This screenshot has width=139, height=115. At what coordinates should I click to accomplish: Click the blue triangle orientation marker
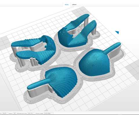point(117,32)
